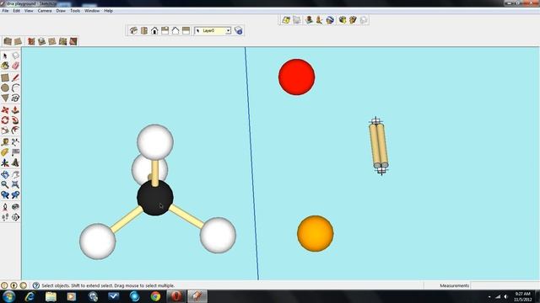Go to Previous camera view
Image resolution: width=540 pixels, height=303 pixels.
[x=5, y=195]
